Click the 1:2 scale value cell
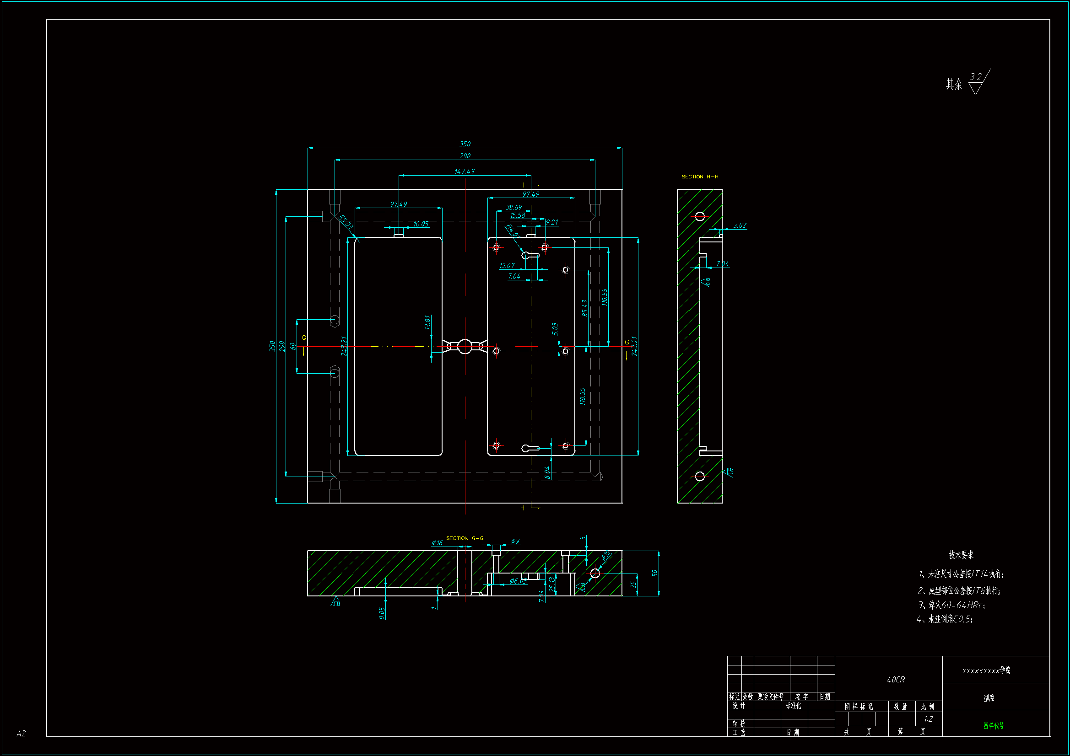 tap(928, 719)
